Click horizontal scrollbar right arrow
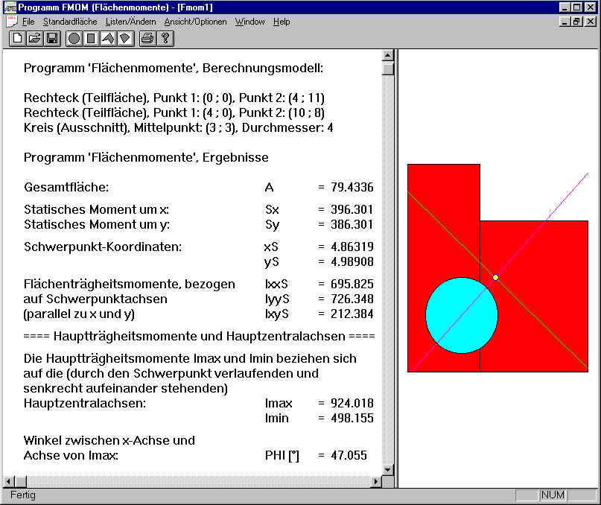 tap(375, 481)
